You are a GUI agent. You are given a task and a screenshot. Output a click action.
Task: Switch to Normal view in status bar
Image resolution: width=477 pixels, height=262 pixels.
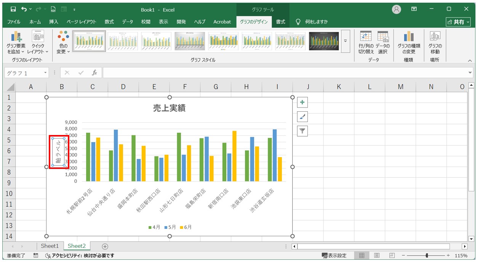tap(362, 256)
